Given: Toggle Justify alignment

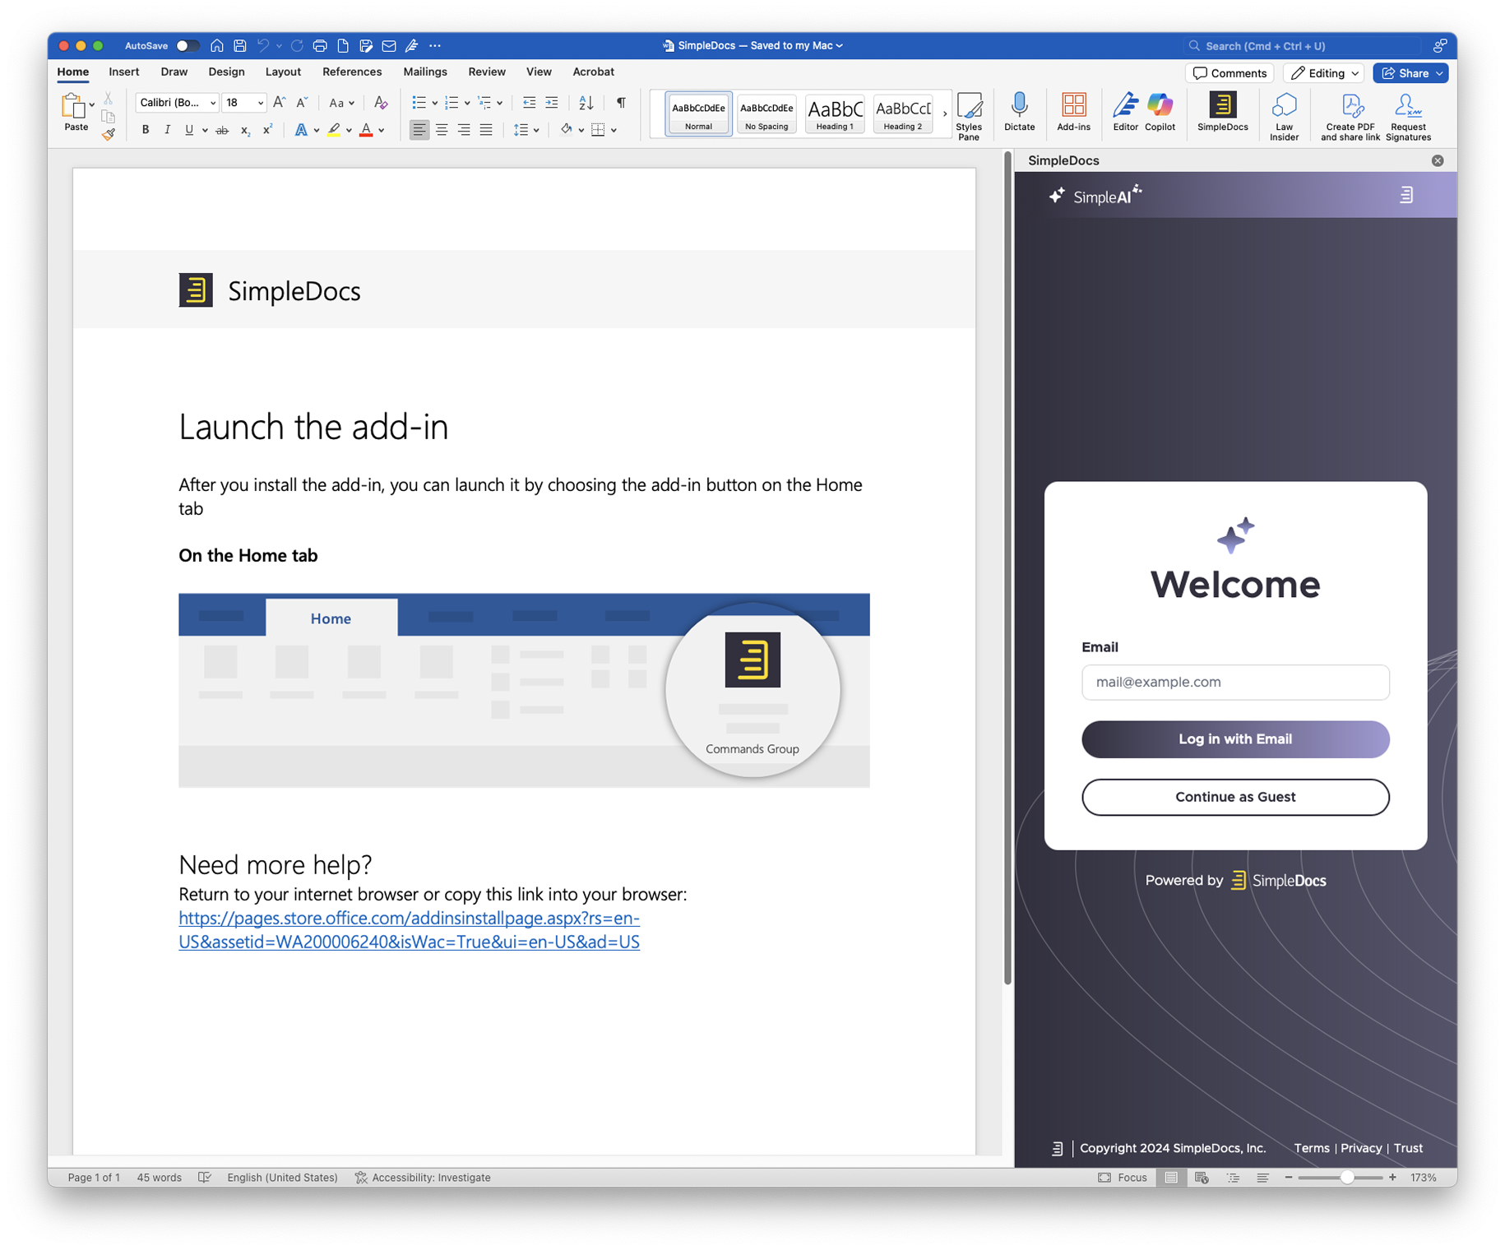Looking at the screenshot, I should (486, 130).
